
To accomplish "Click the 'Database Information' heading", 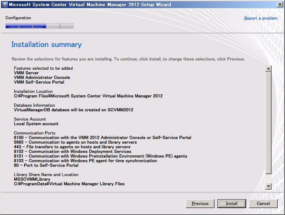I will [34, 105].
